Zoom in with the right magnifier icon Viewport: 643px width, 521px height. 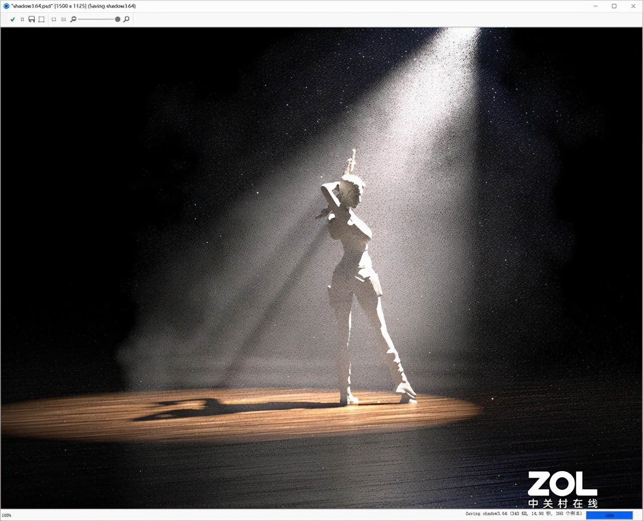click(126, 20)
